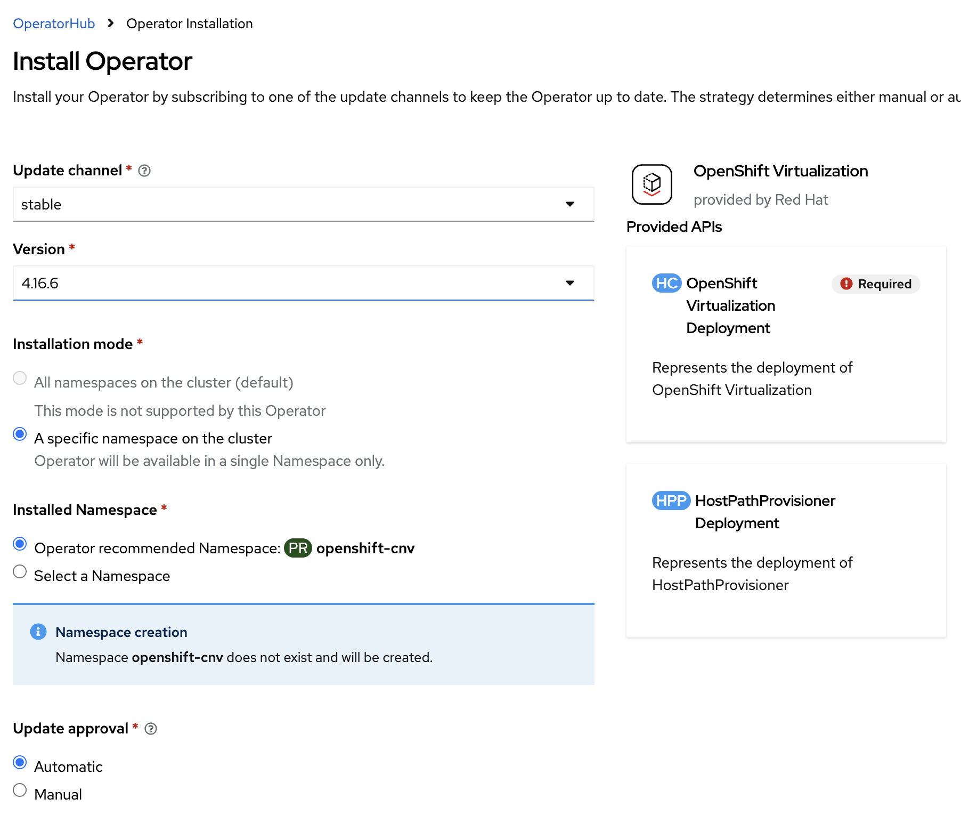Screen dimensions: 961x823
Task: Click the PR project badge icon
Action: (298, 548)
